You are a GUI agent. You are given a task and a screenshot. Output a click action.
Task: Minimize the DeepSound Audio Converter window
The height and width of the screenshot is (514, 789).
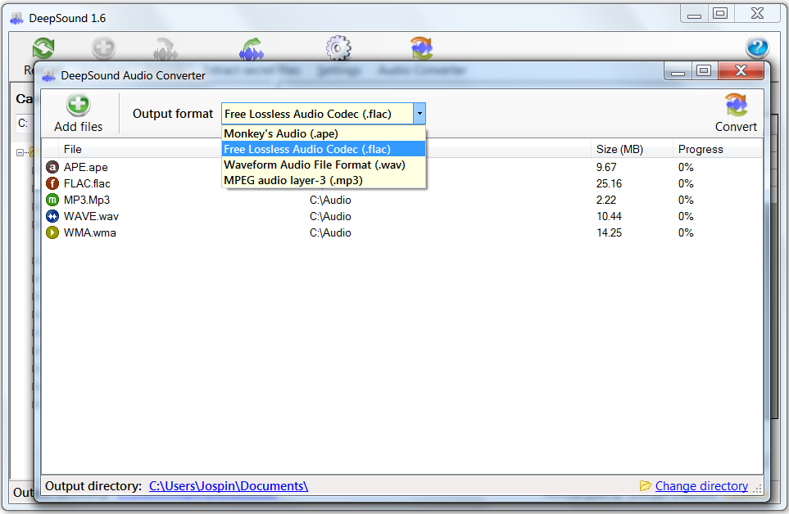click(678, 71)
